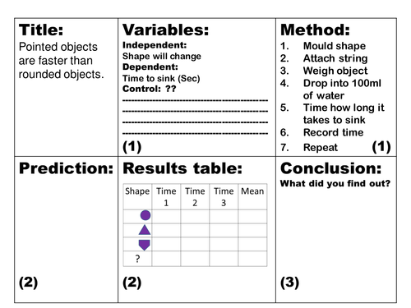The height and width of the screenshot is (308, 411).
Task: Click 'What did you find out?' text
Action: point(335,183)
